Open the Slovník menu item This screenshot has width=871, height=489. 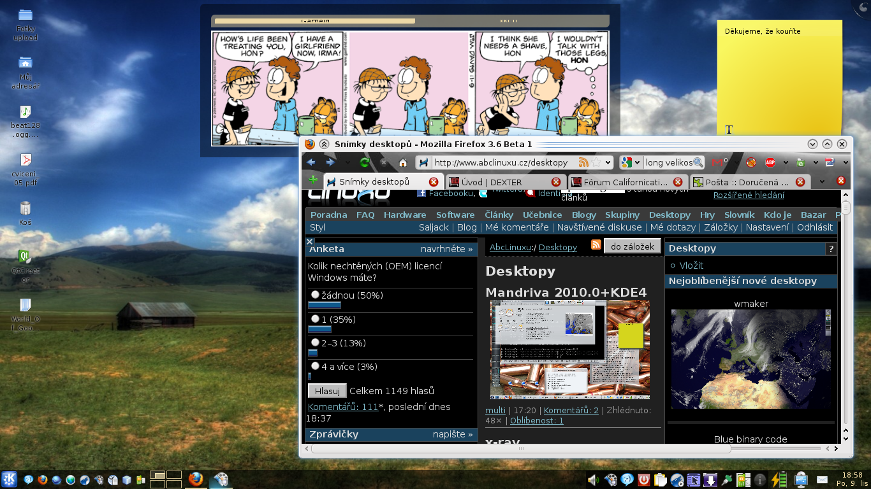pyautogui.click(x=740, y=215)
